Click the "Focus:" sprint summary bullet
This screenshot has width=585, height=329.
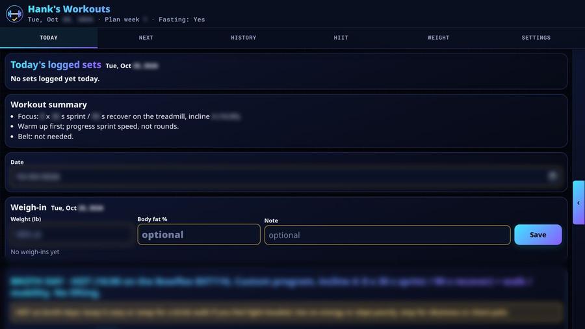coord(129,116)
